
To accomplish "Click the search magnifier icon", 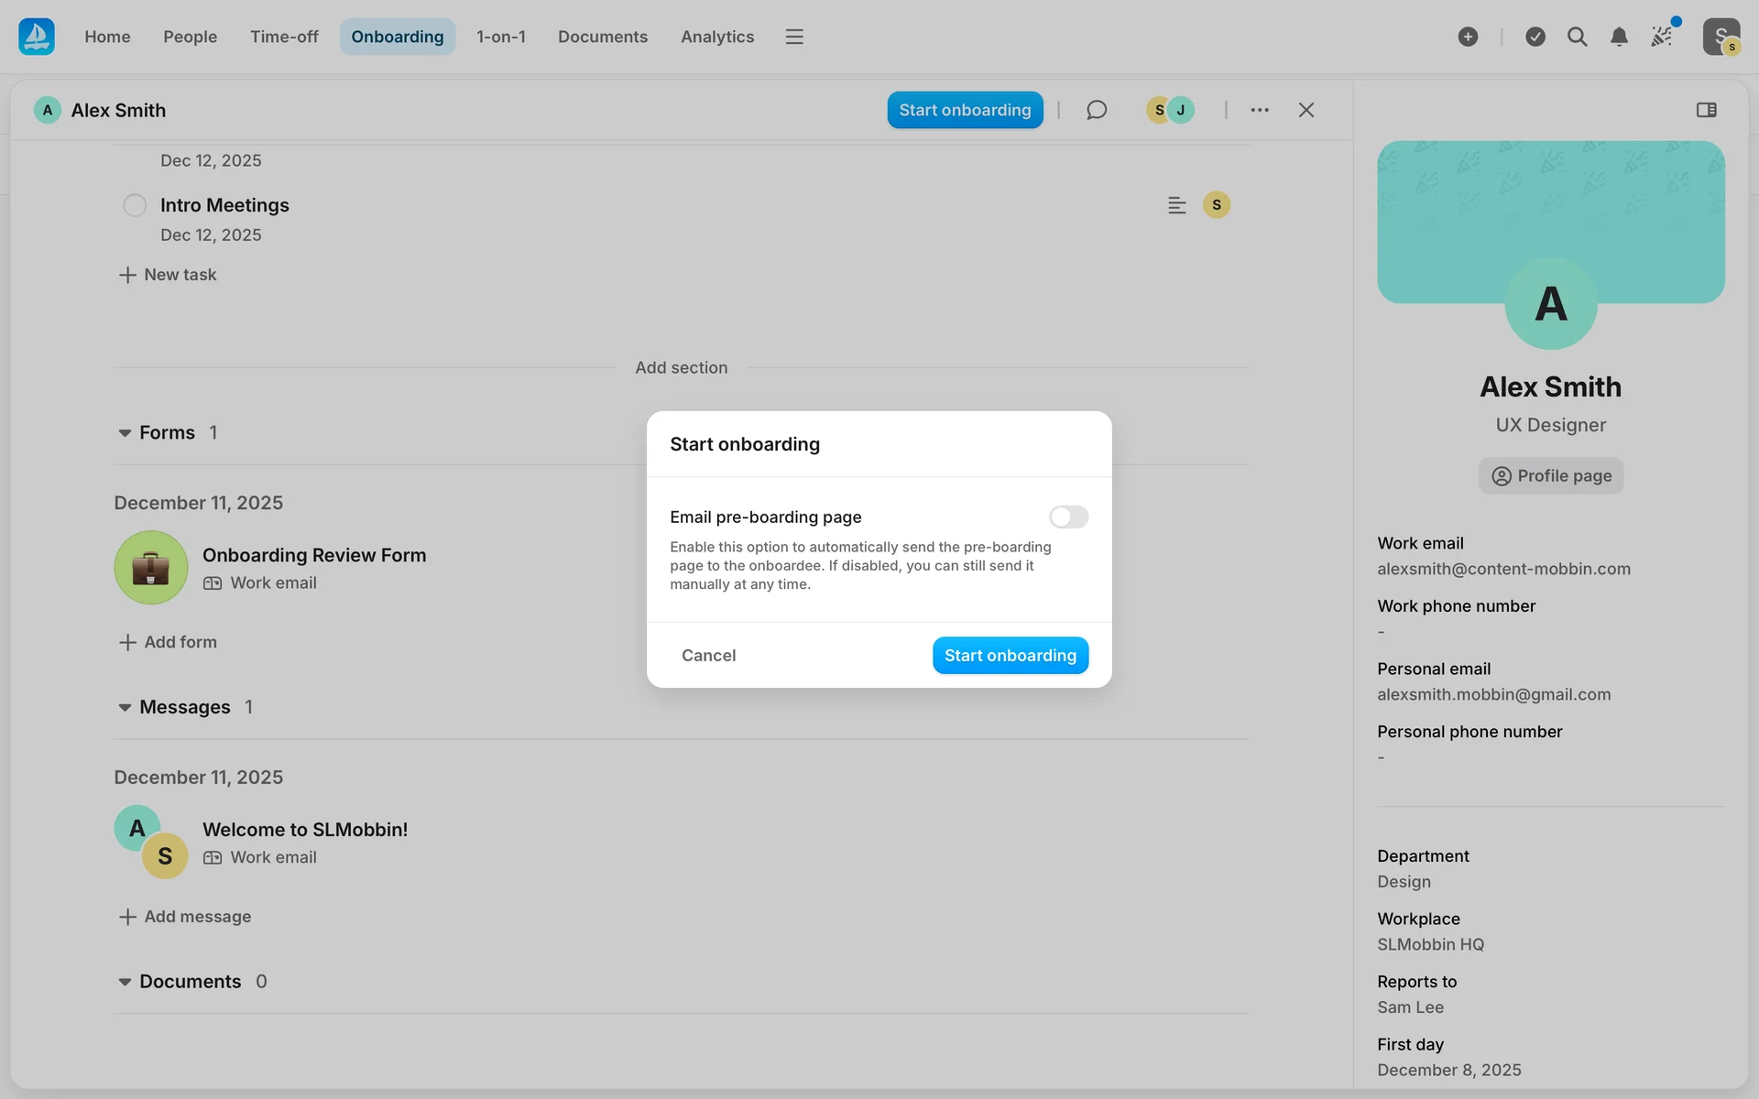I will click(1577, 37).
